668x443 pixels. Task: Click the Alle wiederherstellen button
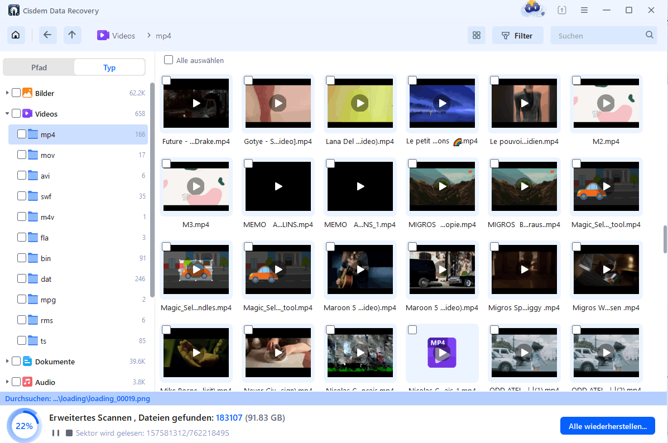[x=607, y=425]
